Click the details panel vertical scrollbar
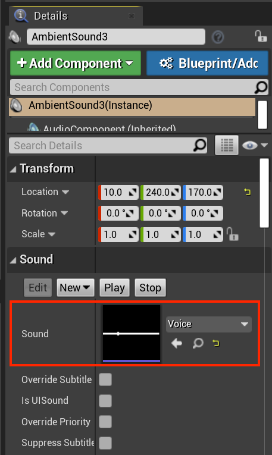Viewport: 272px width, 455px height. [x=264, y=193]
